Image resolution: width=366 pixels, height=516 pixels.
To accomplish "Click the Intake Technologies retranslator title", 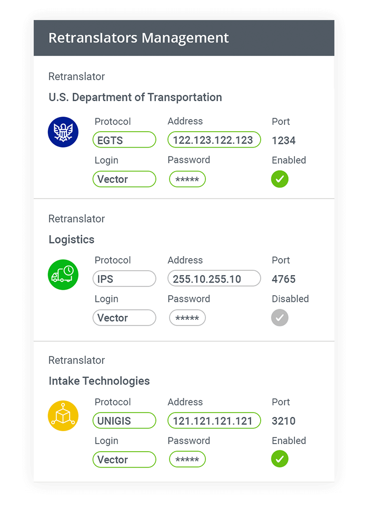I will [x=99, y=381].
